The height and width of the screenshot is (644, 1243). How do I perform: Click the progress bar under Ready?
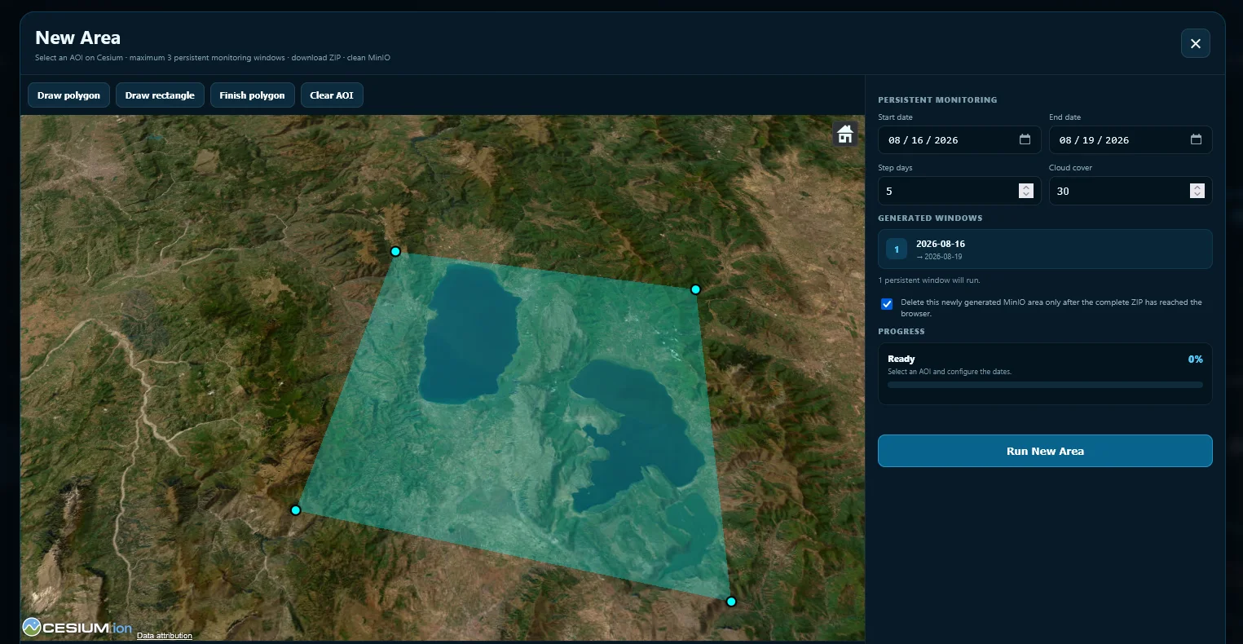pyautogui.click(x=1045, y=385)
